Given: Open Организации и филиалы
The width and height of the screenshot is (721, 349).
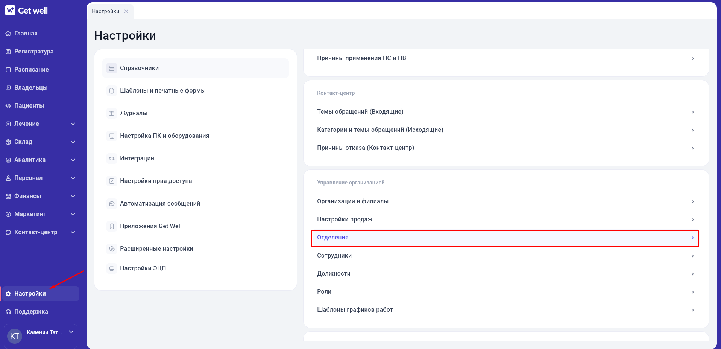Looking at the screenshot, I should coord(505,201).
